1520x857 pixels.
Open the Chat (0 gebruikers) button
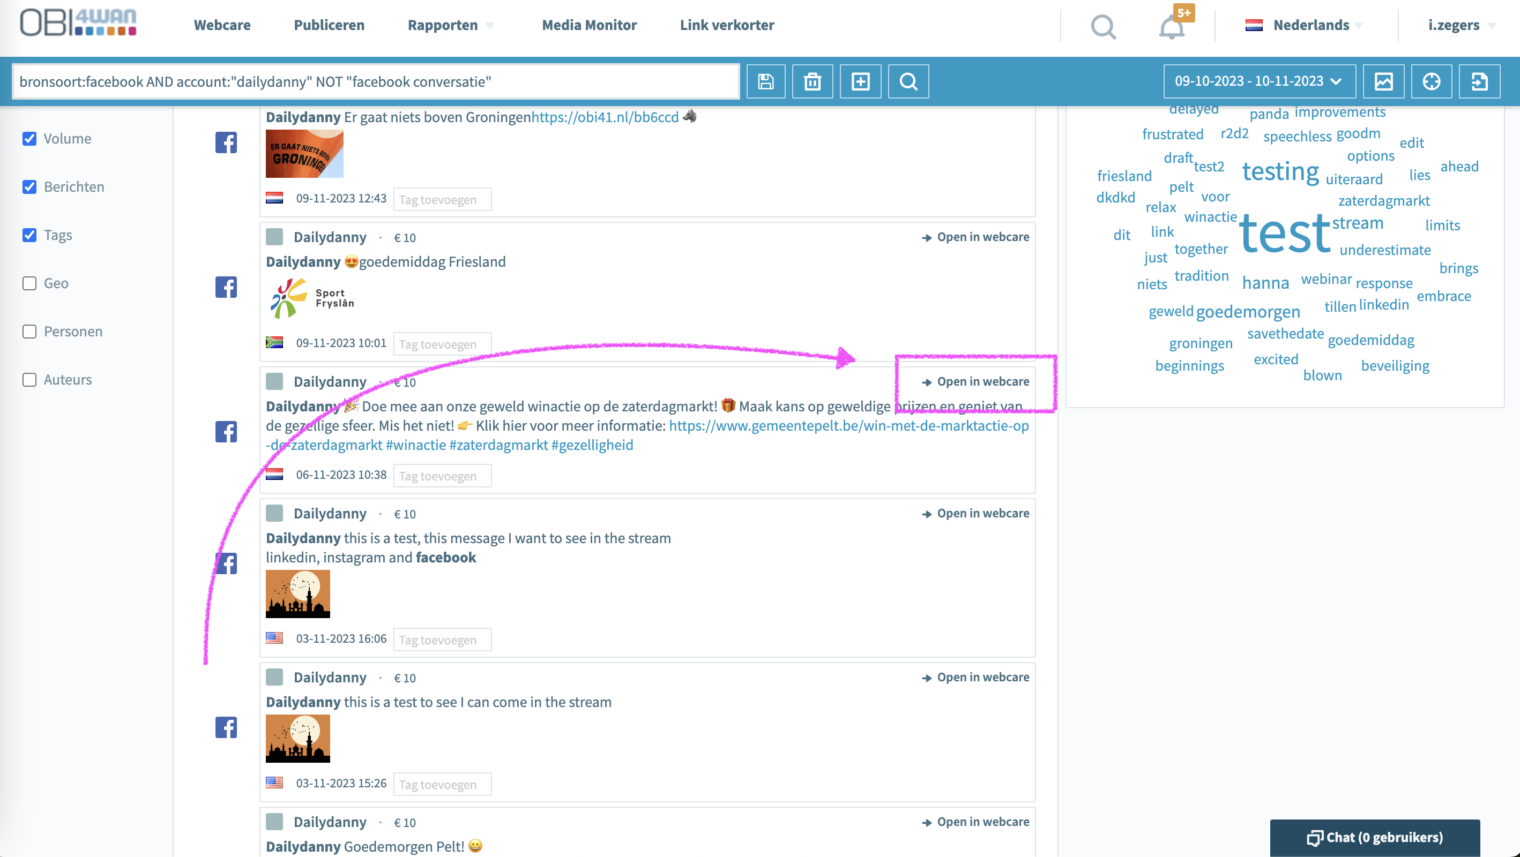pyautogui.click(x=1374, y=837)
